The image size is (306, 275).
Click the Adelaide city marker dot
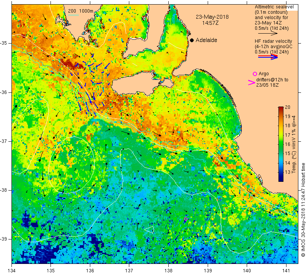pos(192,40)
